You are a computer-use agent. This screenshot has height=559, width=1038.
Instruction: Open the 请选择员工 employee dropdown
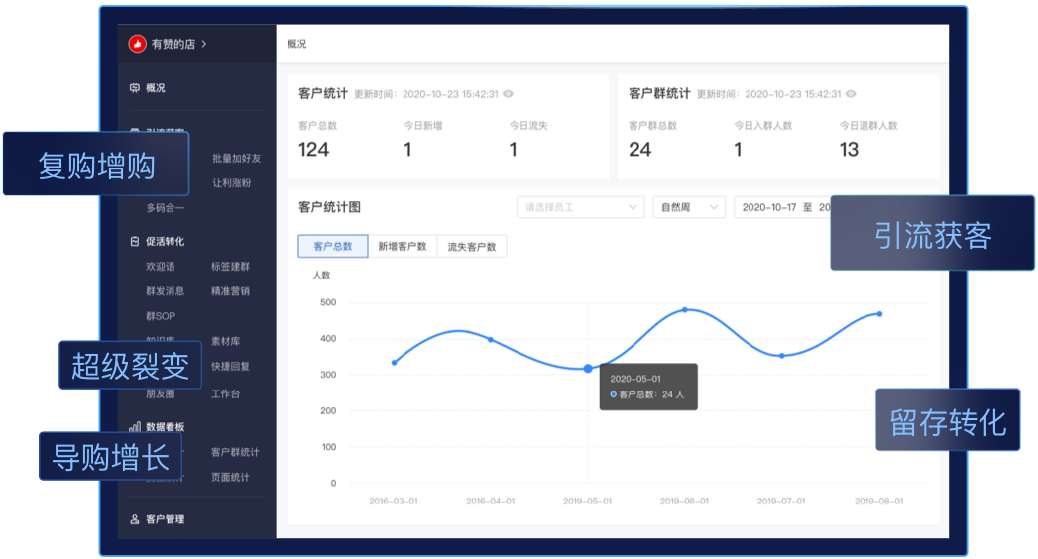click(580, 207)
